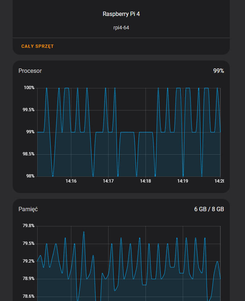Click the 99.5% y-axis label on CPU chart

28,110
